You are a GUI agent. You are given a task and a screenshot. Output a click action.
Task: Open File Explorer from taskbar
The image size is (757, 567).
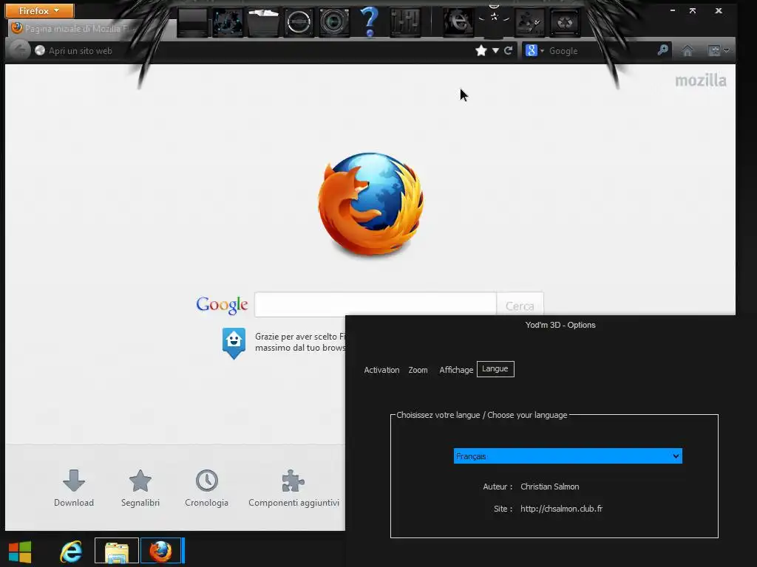click(117, 551)
